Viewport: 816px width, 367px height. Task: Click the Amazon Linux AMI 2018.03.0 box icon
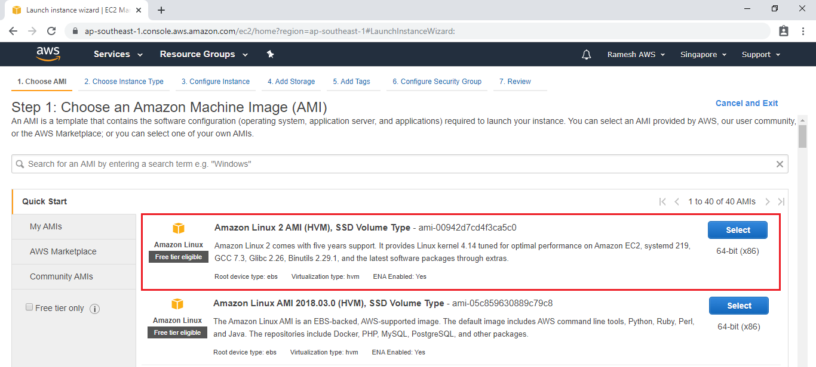pos(177,304)
